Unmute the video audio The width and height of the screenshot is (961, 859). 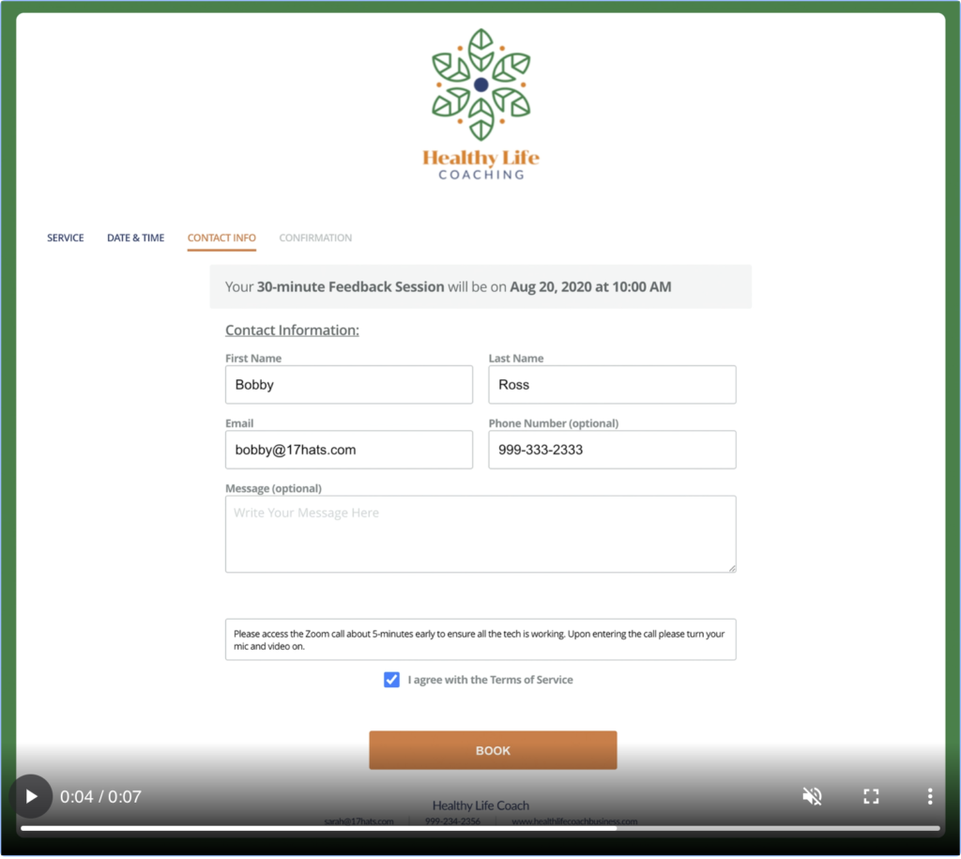pyautogui.click(x=812, y=796)
